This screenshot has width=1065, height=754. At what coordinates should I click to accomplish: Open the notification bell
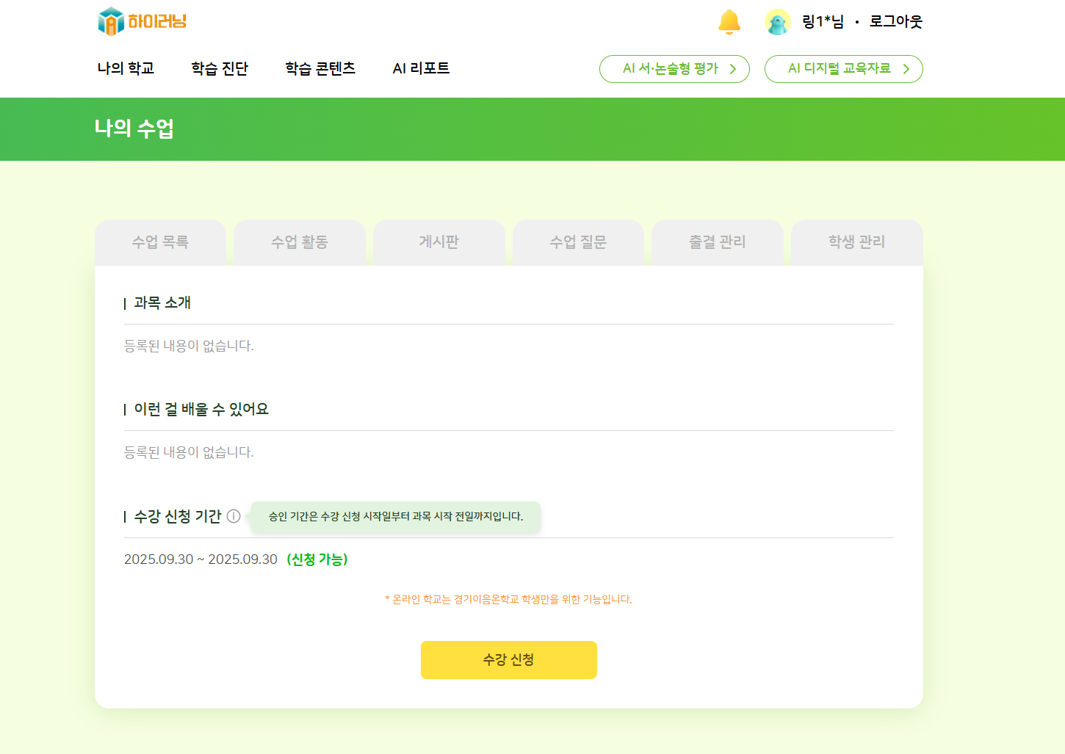coord(729,22)
